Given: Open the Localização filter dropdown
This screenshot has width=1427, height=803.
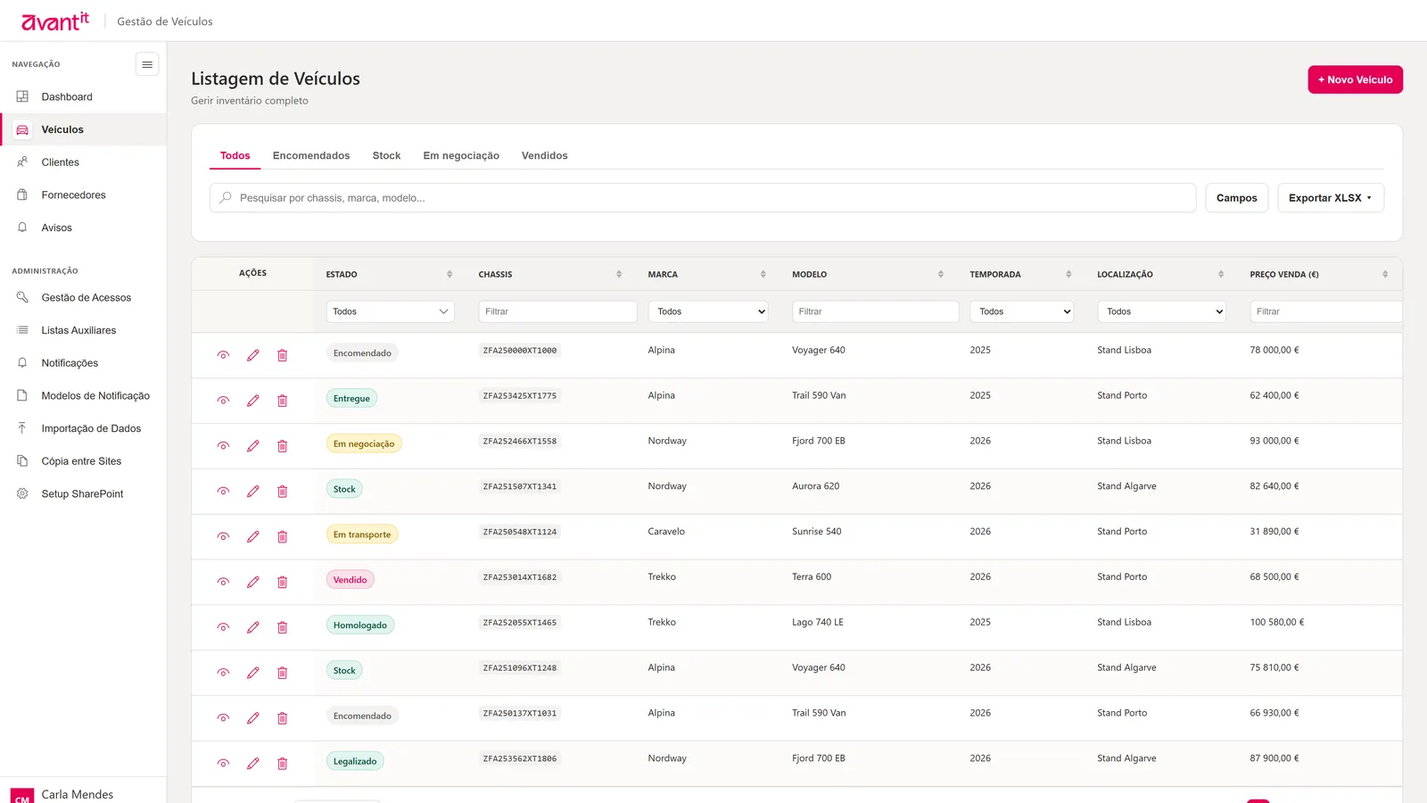Looking at the screenshot, I should (1161, 311).
